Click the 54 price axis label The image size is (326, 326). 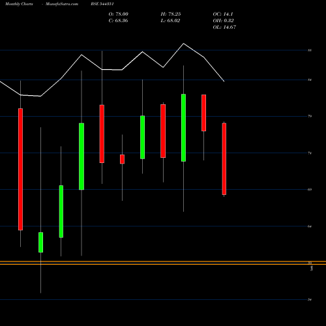point(310,299)
